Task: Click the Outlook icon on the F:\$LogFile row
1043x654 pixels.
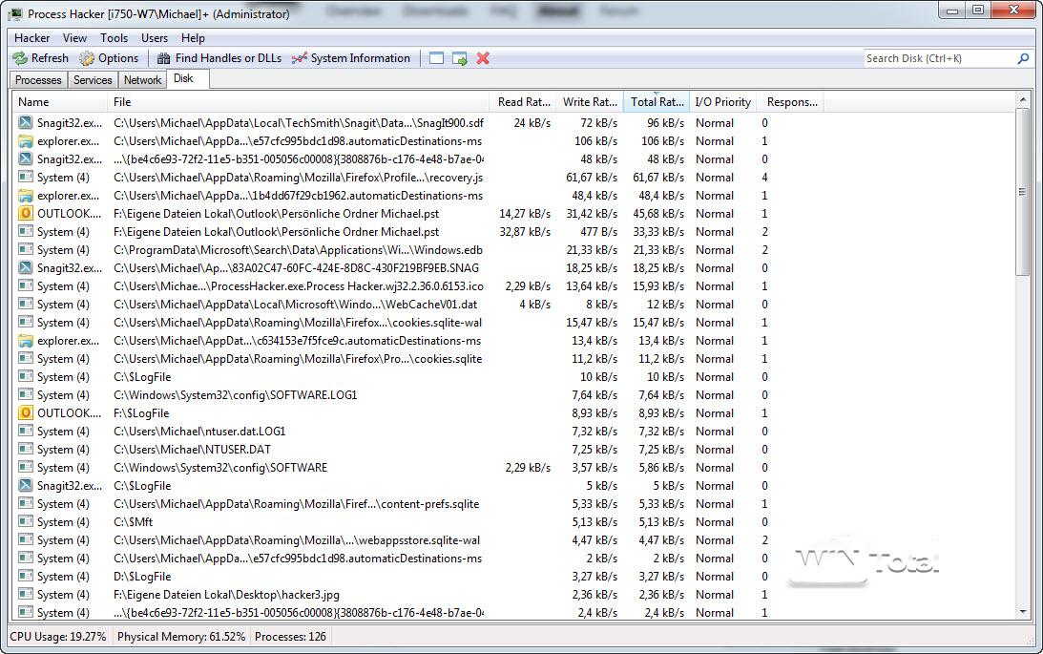Action: (25, 412)
